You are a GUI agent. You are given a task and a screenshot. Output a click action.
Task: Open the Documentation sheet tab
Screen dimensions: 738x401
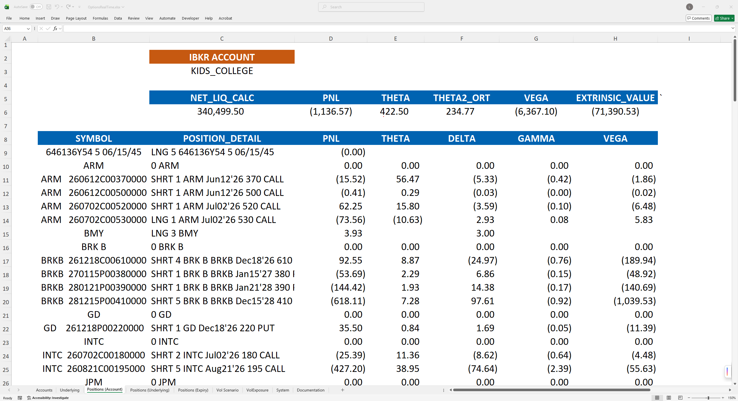pyautogui.click(x=310, y=390)
